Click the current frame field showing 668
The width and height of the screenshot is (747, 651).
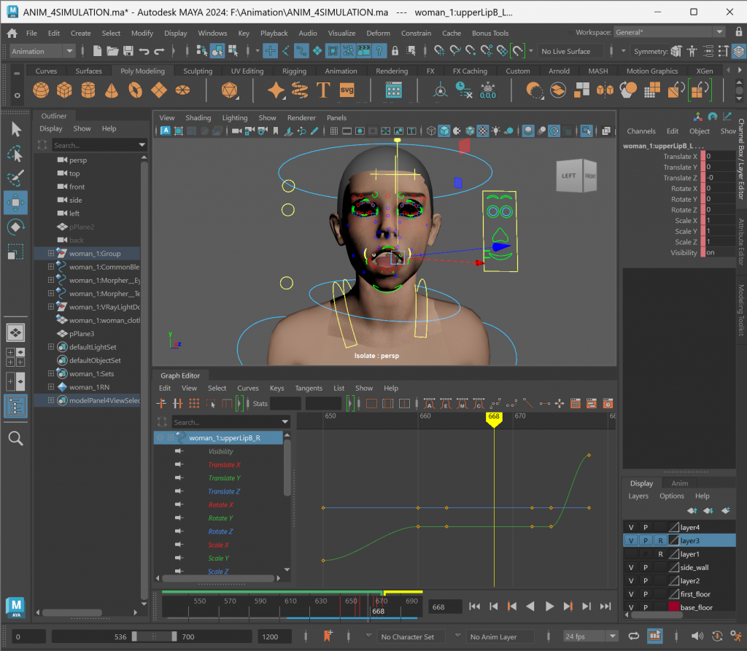point(444,607)
